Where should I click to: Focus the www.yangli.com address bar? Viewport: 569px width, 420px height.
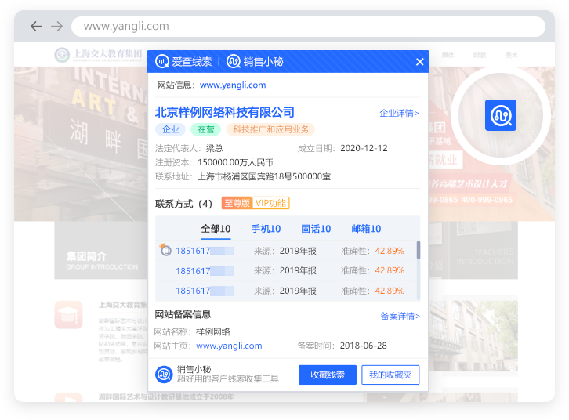click(x=309, y=26)
